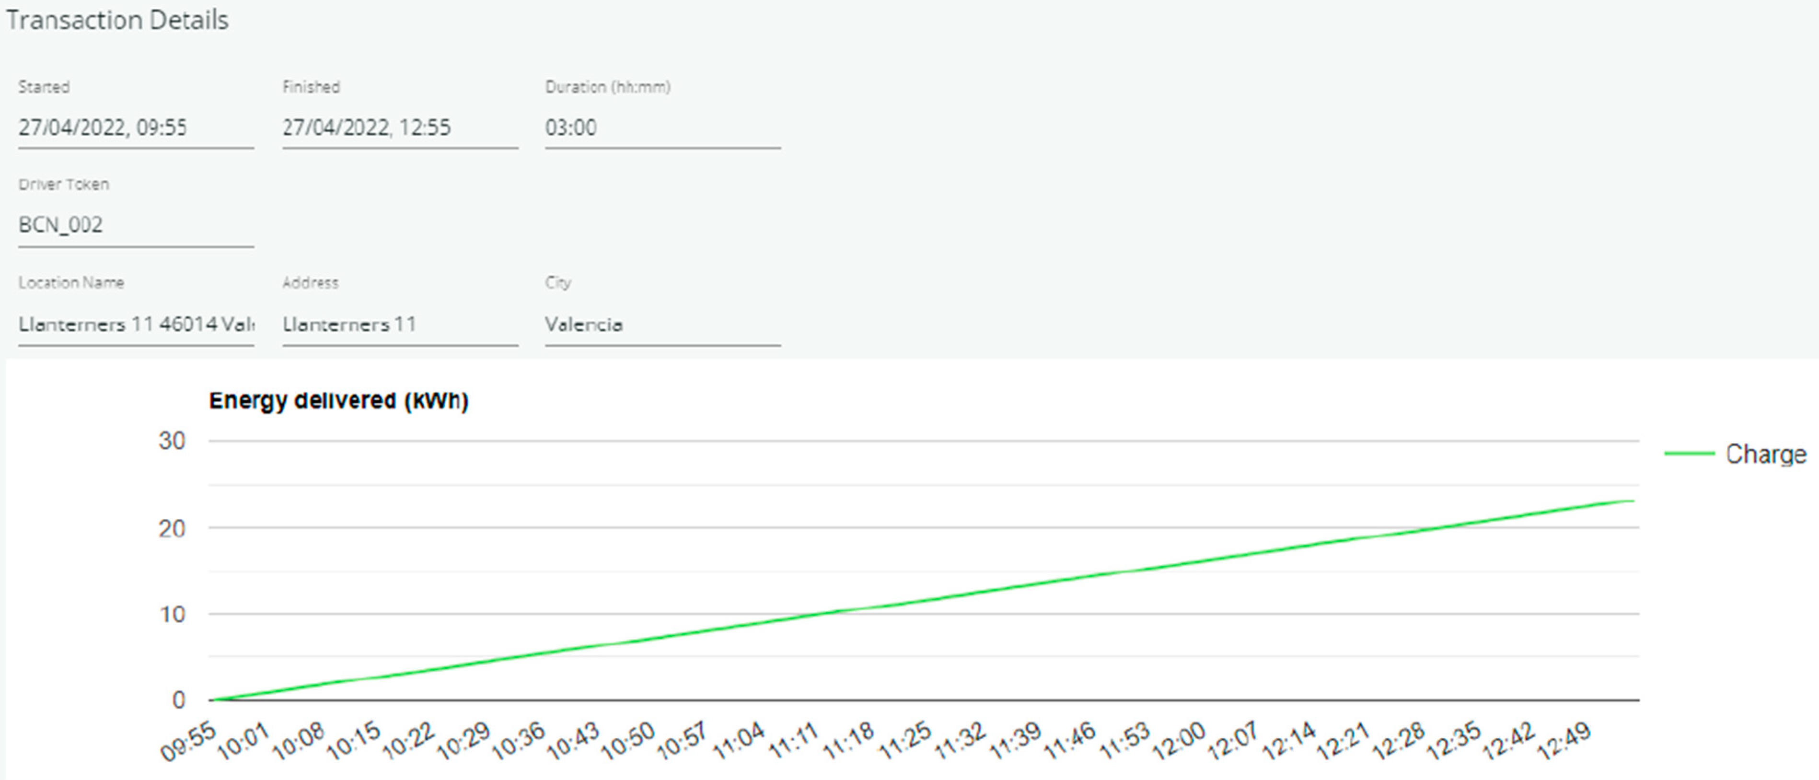
Task: Select the 11:04 x-axis time label
Action: [738, 741]
